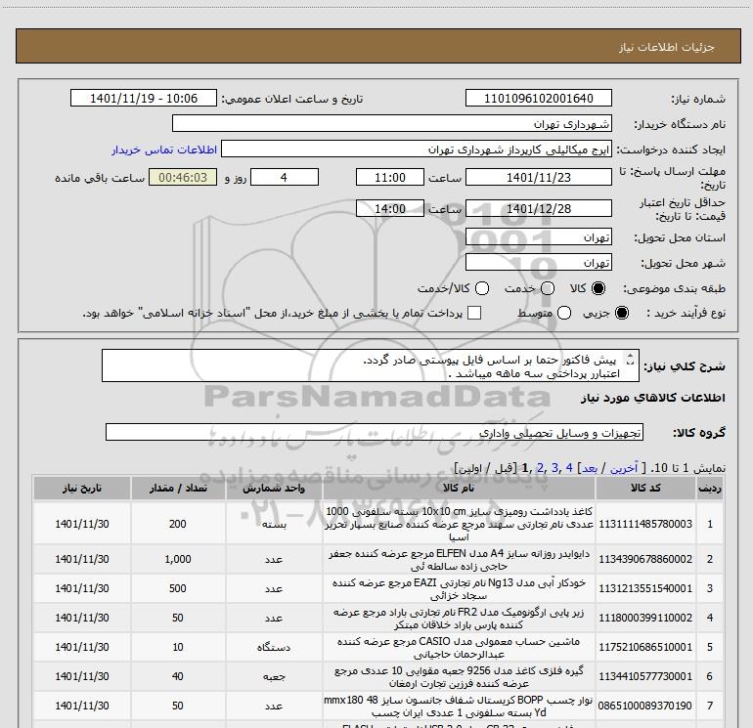This screenshot has width=753, height=728.
Task: Click the description box scroll arrows
Action: point(630,359)
